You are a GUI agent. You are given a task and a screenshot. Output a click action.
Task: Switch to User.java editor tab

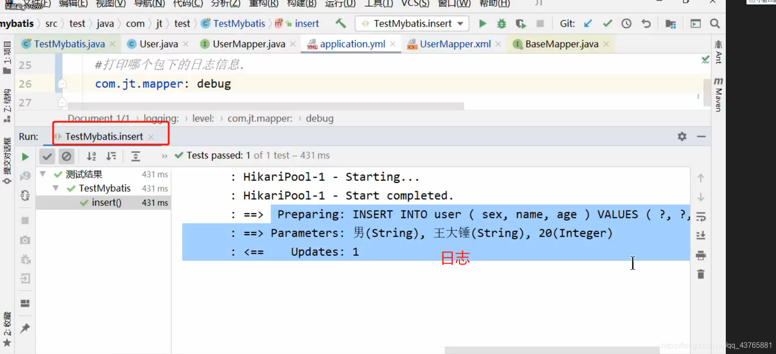[158, 44]
